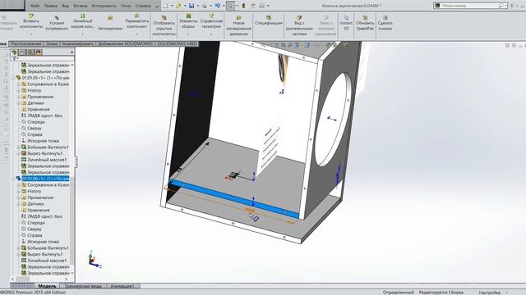Expand History folder under component 01.01.05
526x295 pixels.
[x=18, y=91]
